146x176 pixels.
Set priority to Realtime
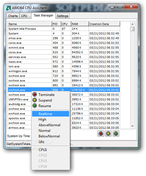(51, 114)
